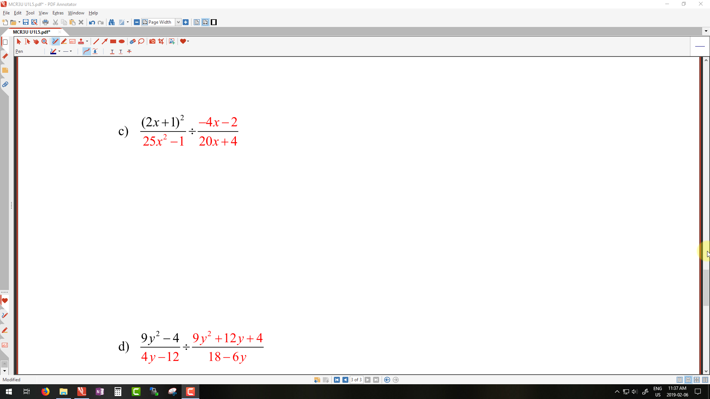Select the Eraser tool
The height and width of the screenshot is (399, 710).
click(x=133, y=41)
